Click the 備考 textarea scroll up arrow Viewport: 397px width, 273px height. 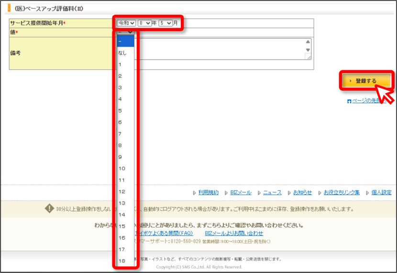coord(308,42)
